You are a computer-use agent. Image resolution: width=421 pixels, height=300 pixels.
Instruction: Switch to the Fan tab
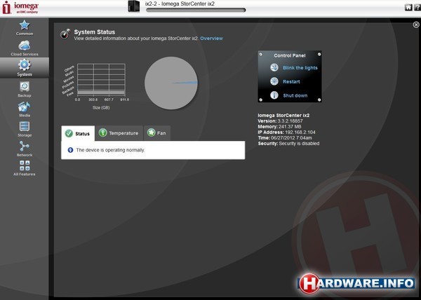(x=157, y=133)
